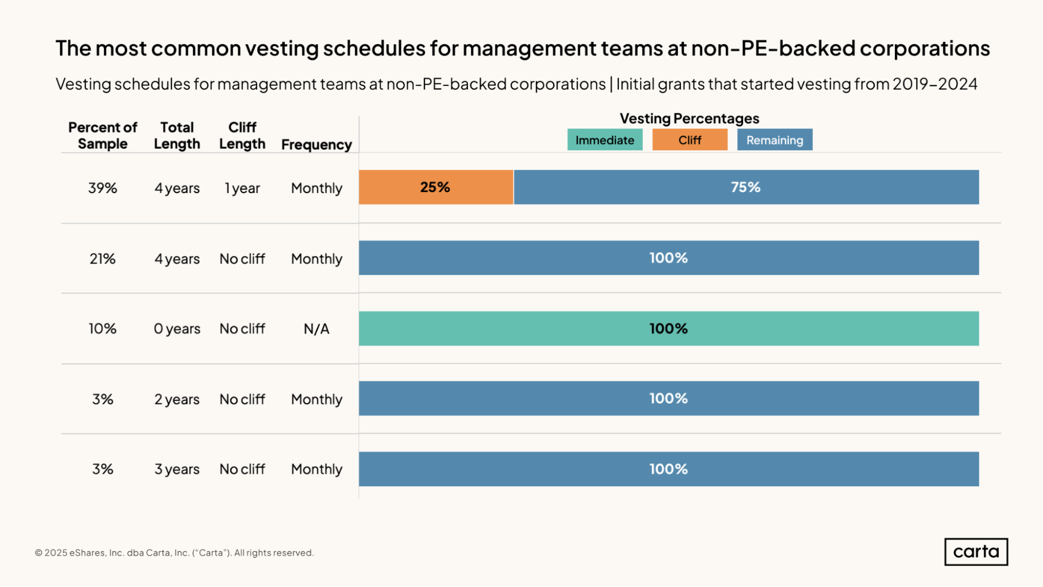The height and width of the screenshot is (587, 1043).
Task: Click the Vesting Percentages heading
Action: pos(689,118)
